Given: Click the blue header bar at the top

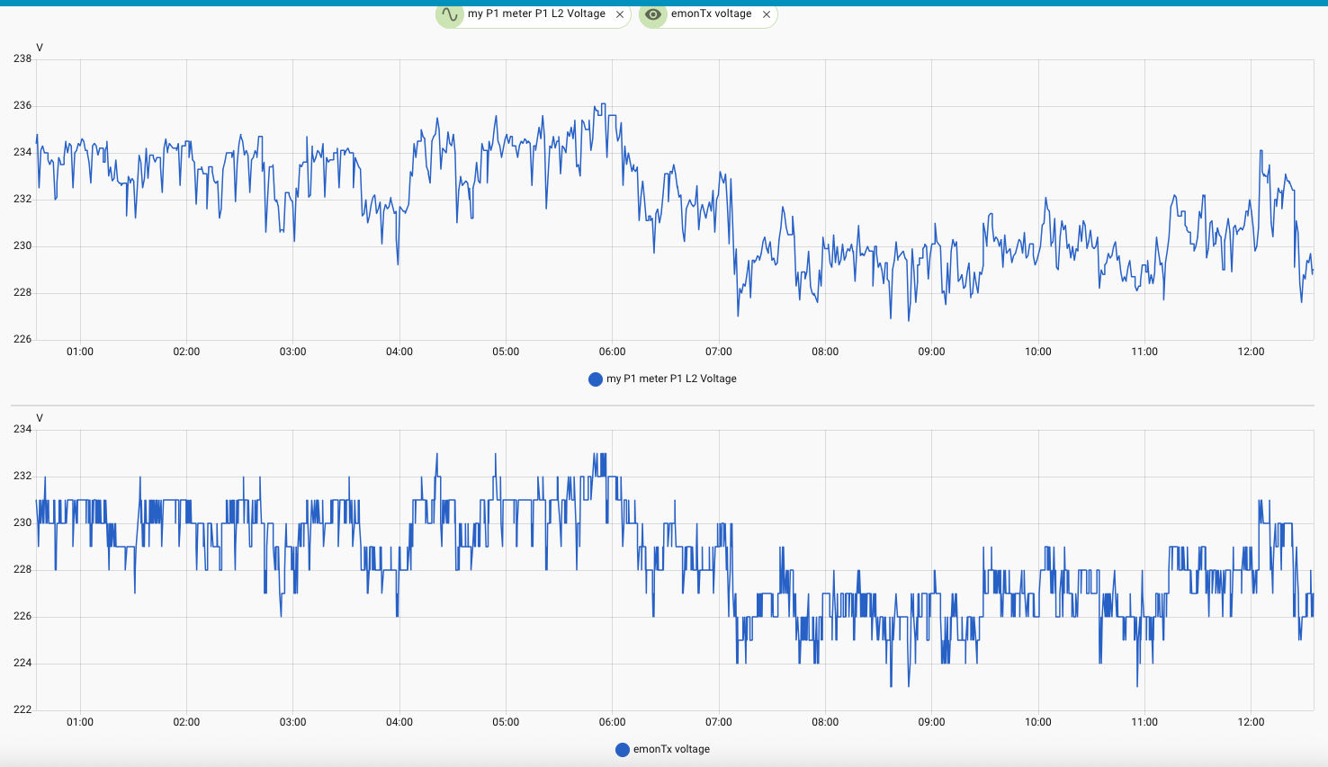Looking at the screenshot, I should point(664,3).
